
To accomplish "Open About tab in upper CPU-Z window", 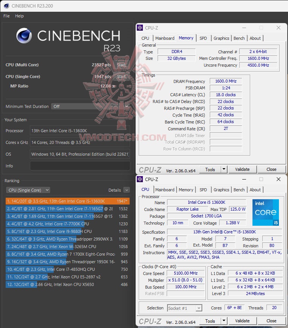I will tap(255, 38).
